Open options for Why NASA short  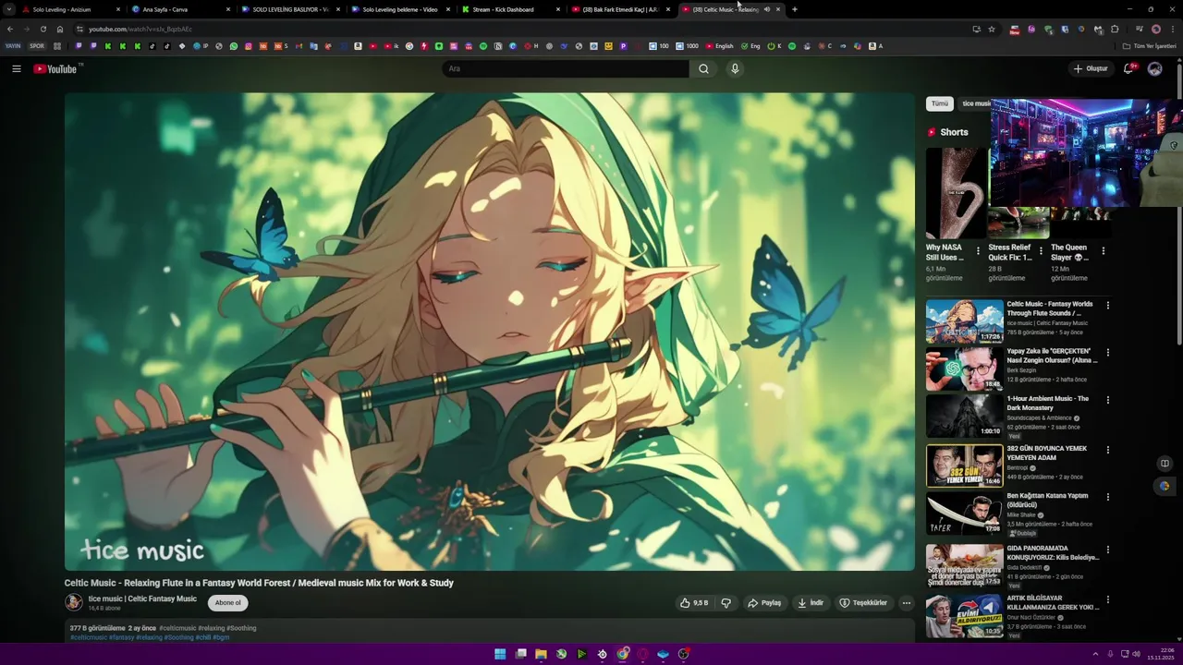(978, 251)
